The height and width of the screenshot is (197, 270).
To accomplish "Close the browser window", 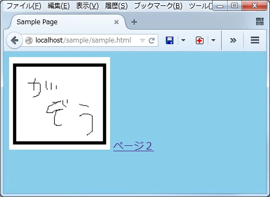I will [254, 5].
